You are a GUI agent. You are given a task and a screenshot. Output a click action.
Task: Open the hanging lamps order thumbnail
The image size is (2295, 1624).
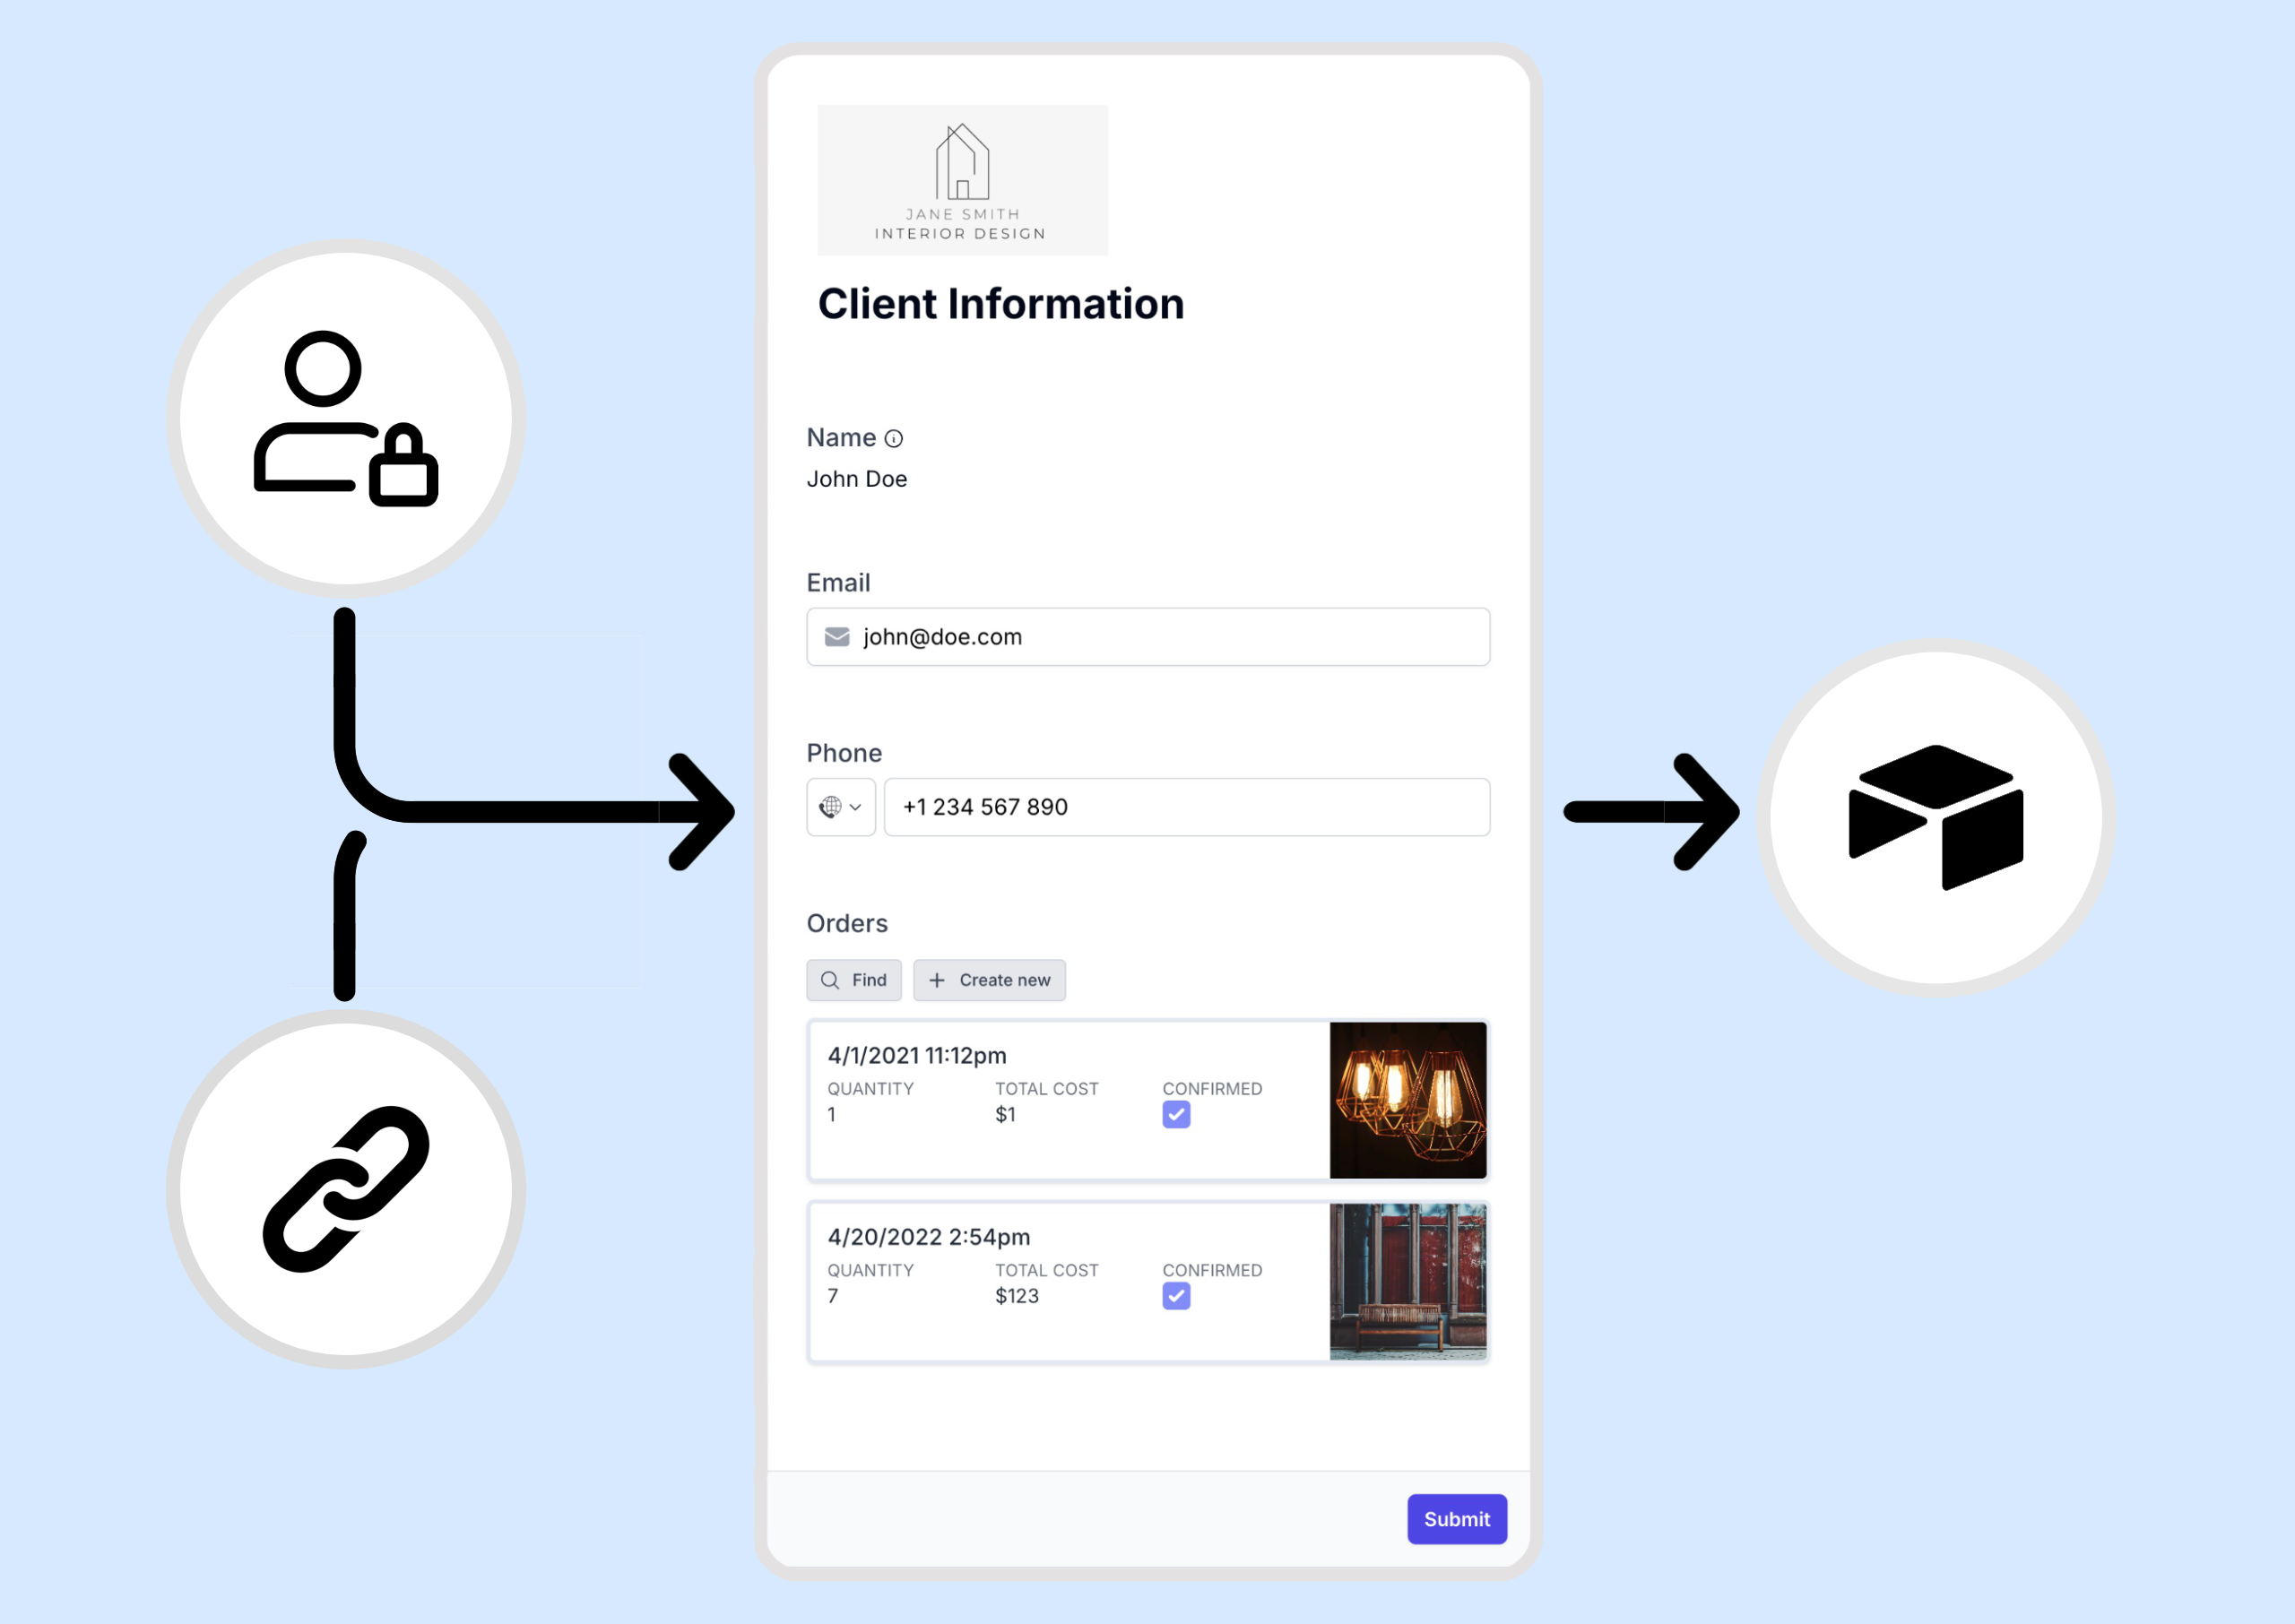(1407, 1100)
